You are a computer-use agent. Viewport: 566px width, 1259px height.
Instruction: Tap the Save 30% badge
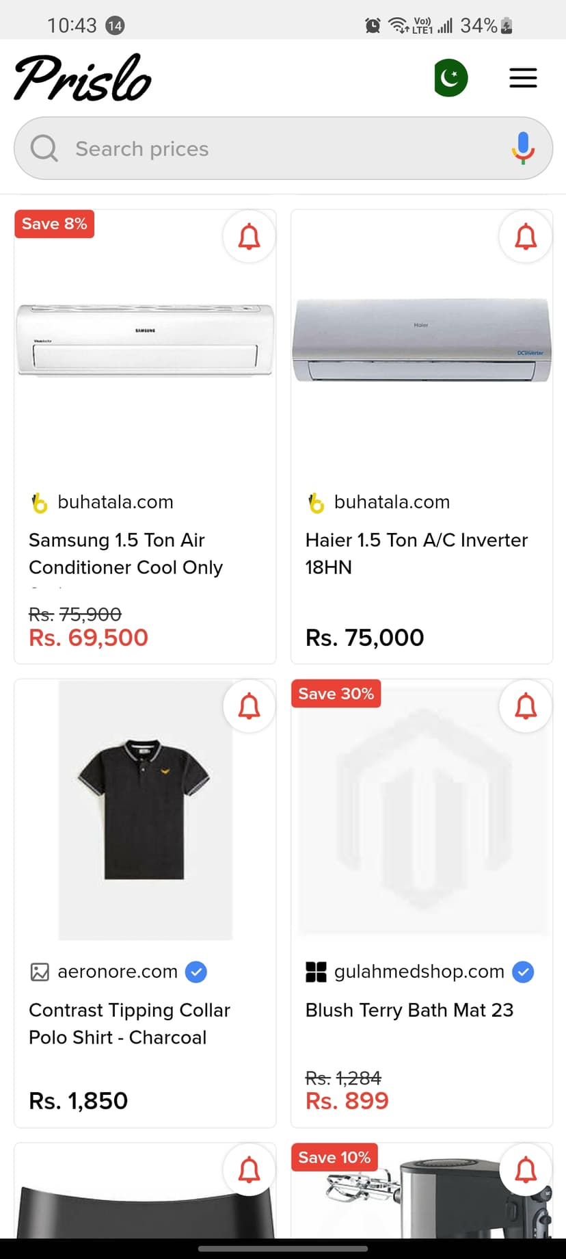tap(336, 694)
